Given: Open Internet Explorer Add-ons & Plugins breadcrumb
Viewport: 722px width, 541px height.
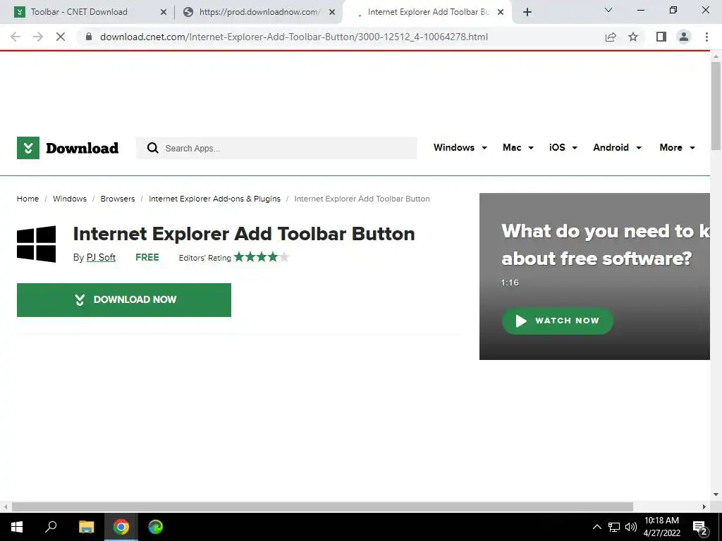Looking at the screenshot, I should pos(214,199).
